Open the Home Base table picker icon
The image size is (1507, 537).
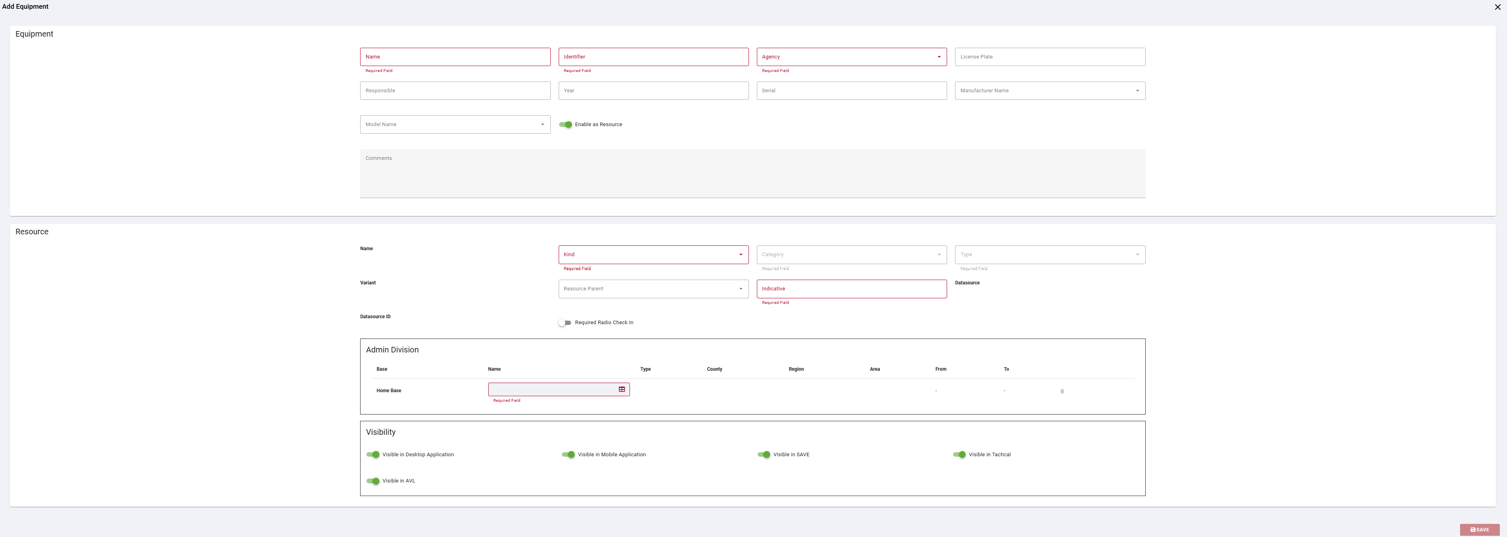622,389
